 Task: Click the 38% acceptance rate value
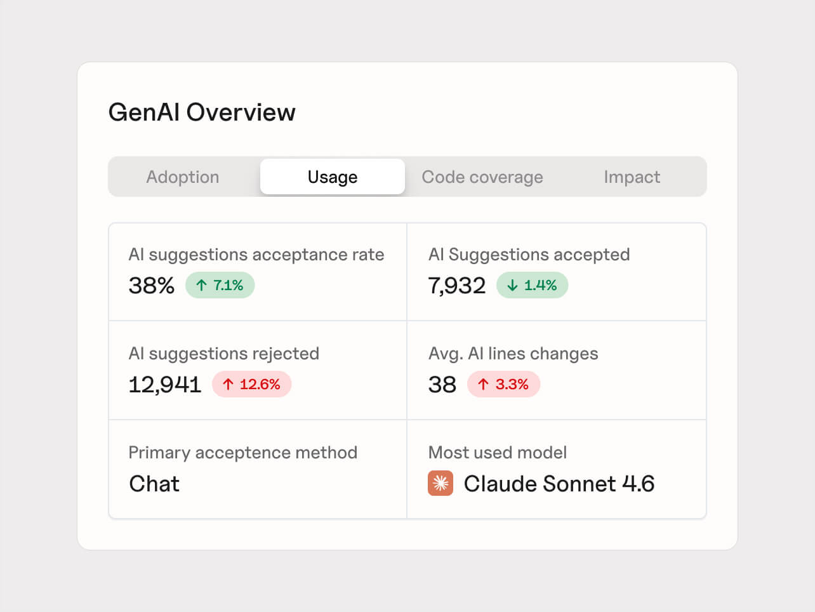click(151, 286)
